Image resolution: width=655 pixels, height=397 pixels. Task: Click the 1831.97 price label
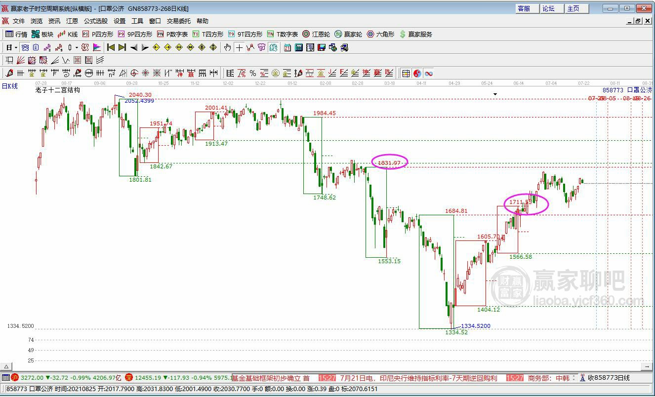pyautogui.click(x=390, y=162)
